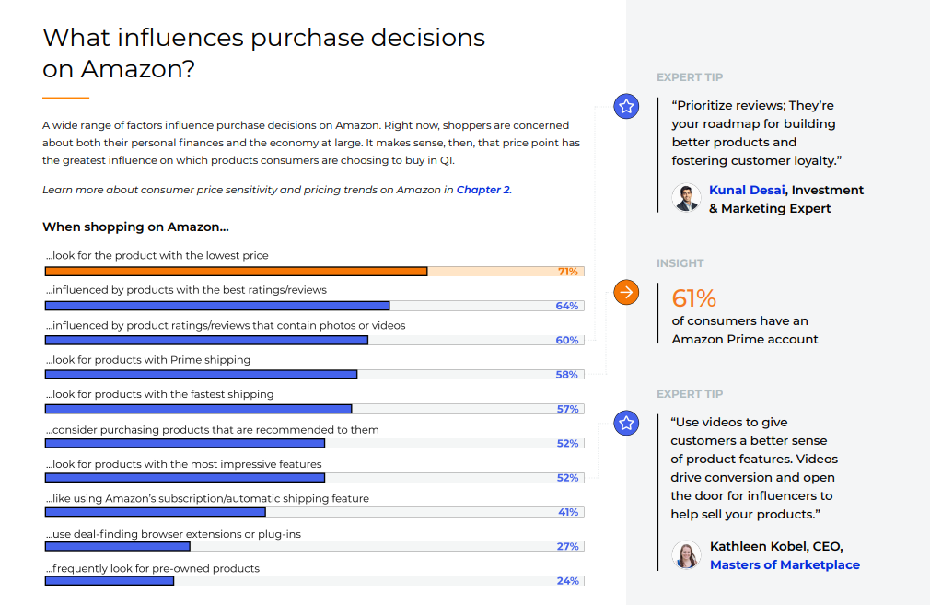Click the 61% insight statistic
The width and height of the screenshot is (930, 605).
click(x=694, y=298)
